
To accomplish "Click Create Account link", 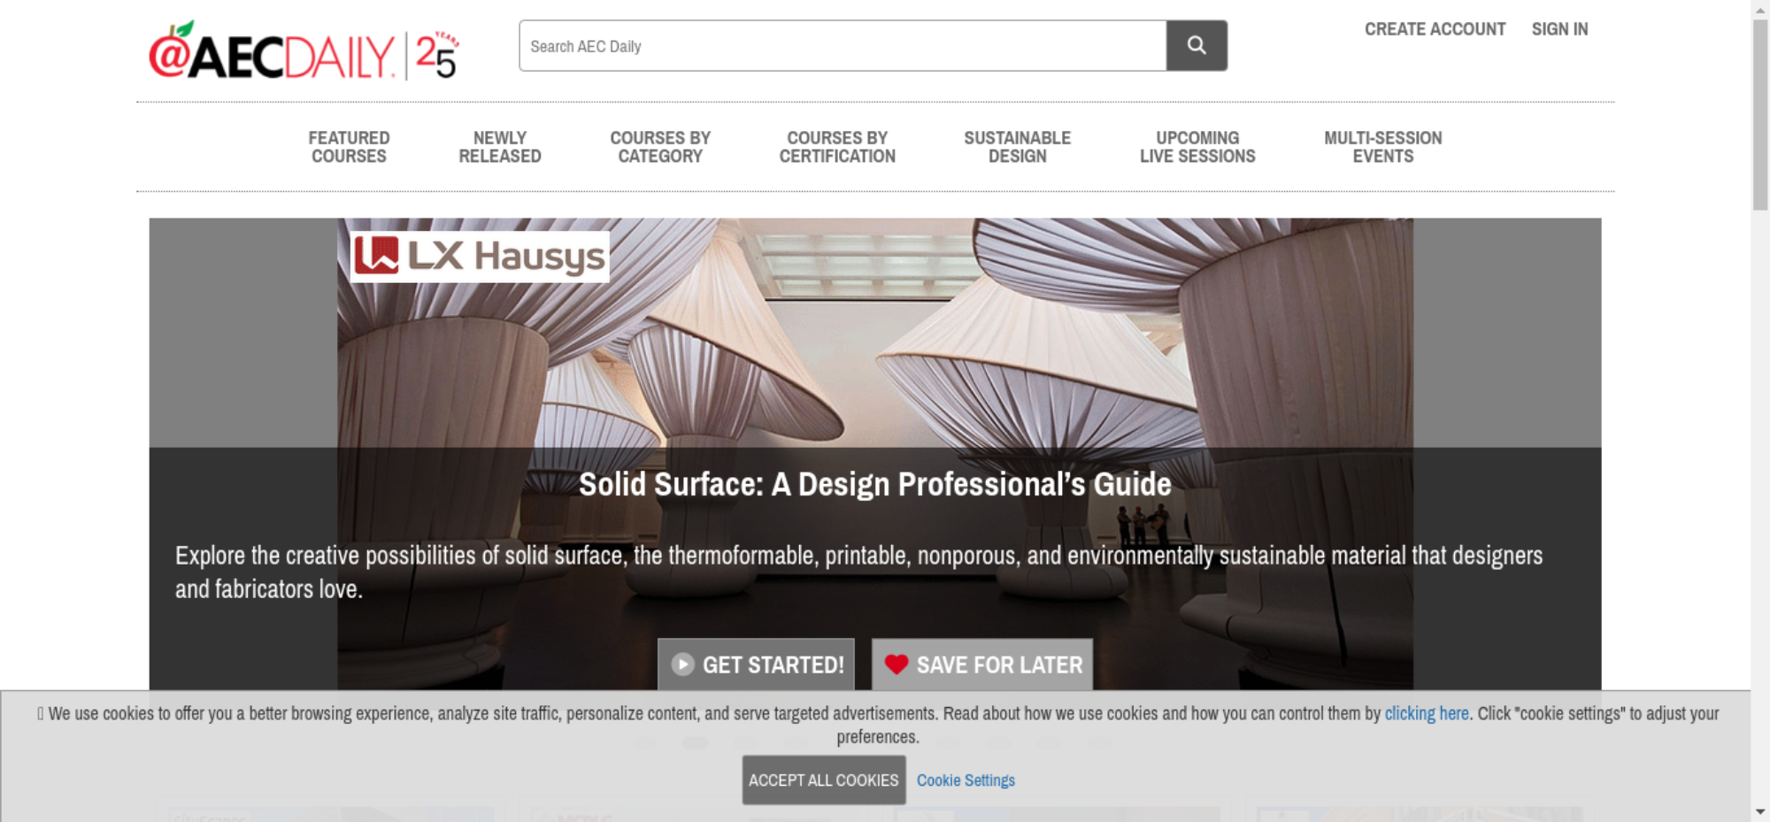I will tap(1435, 29).
